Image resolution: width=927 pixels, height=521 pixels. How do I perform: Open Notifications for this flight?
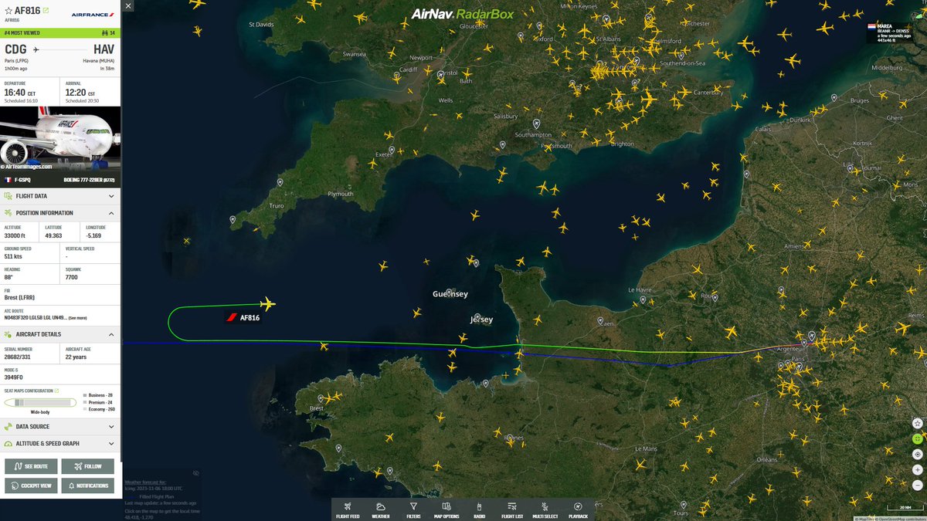click(87, 485)
